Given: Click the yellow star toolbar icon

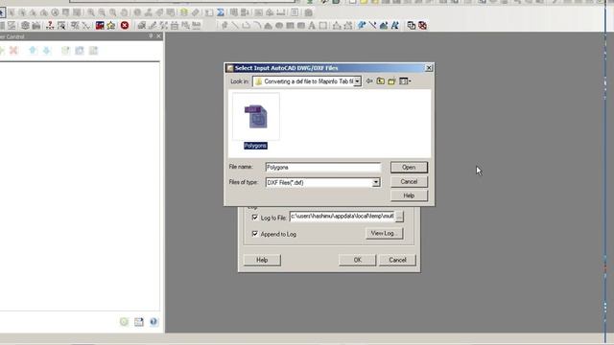Looking at the screenshot, I should [111, 26].
